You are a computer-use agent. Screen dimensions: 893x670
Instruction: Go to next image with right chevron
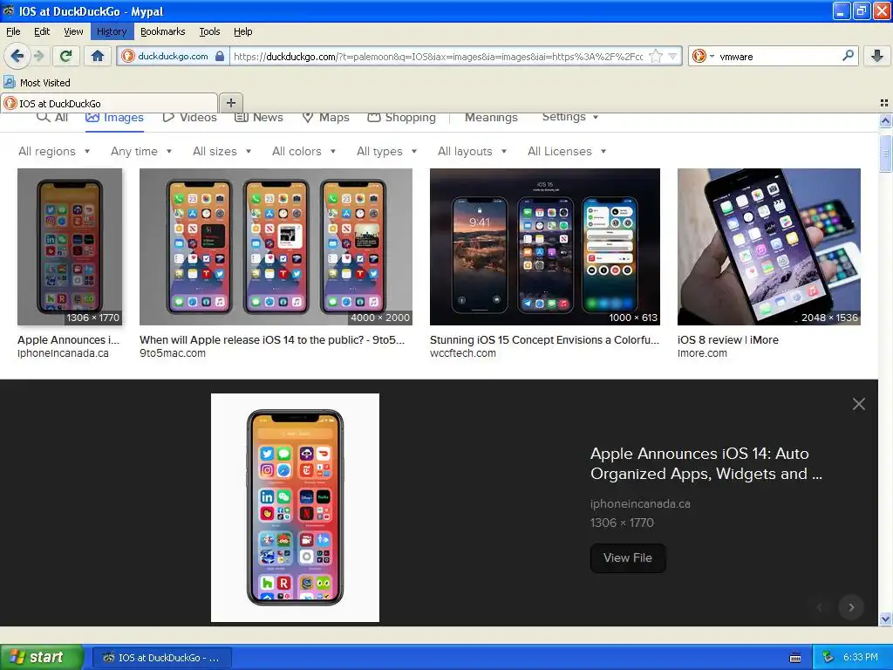point(851,607)
